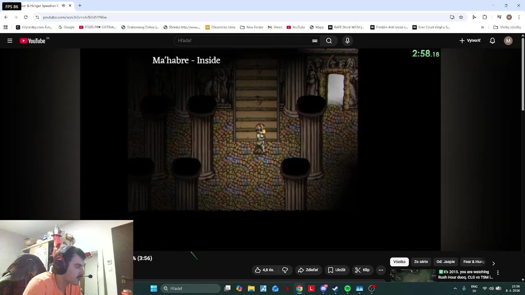Open Discord from the taskbar
The image size is (525, 295).
pyautogui.click(x=323, y=288)
